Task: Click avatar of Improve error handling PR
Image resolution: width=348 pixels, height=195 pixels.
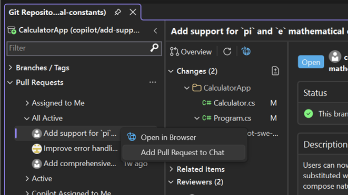Action: pos(37,148)
